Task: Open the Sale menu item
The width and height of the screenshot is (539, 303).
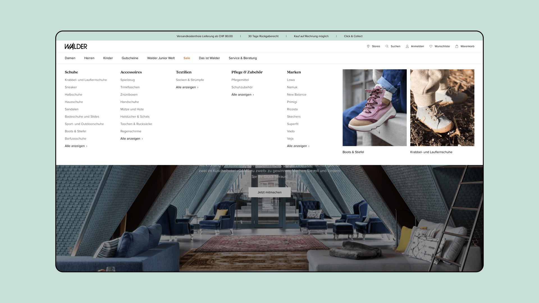Action: click(187, 58)
